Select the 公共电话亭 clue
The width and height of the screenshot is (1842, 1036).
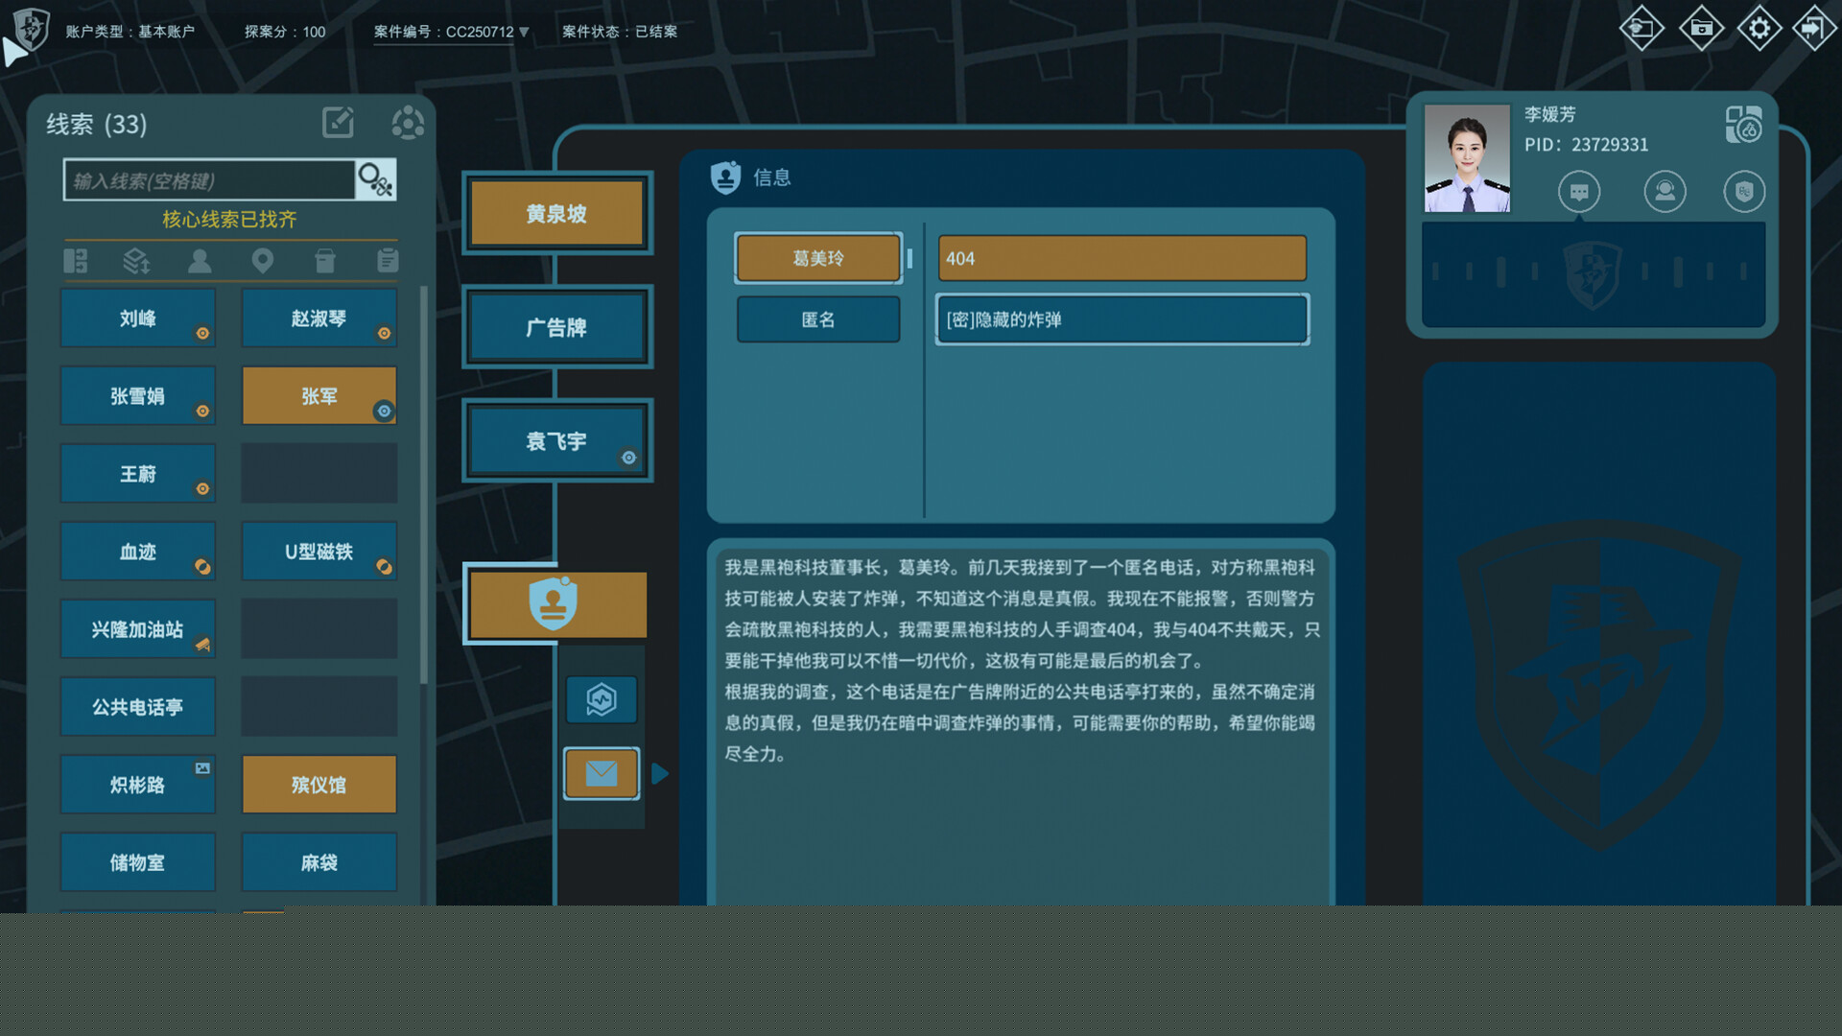click(x=138, y=707)
